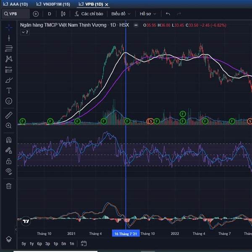Image resolution: width=252 pixels, height=252 pixels.
Task: Select the ruler measure tool
Action: pos(9,115)
